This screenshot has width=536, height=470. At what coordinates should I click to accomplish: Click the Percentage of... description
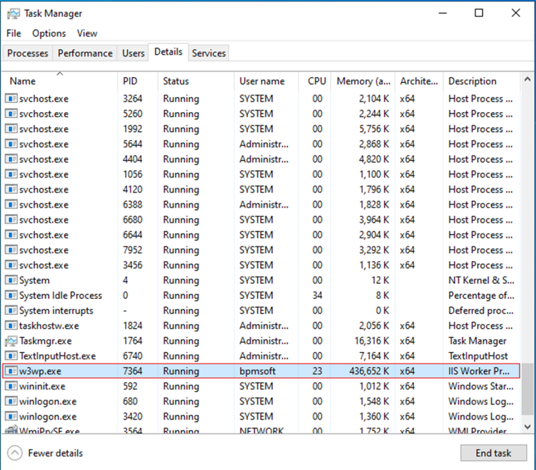(x=481, y=295)
